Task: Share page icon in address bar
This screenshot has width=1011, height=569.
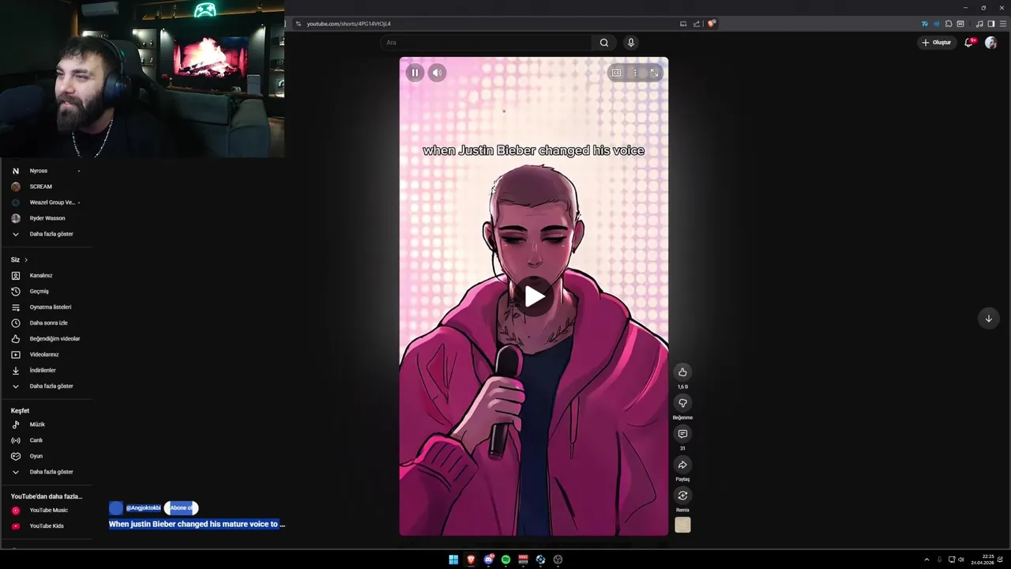Action: [697, 24]
